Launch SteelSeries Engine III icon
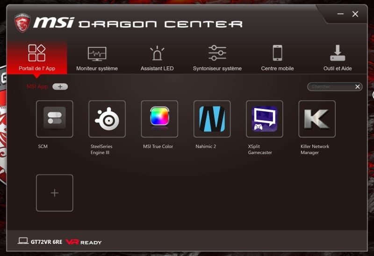Image resolution: width=374 pixels, height=256 pixels. point(107,119)
